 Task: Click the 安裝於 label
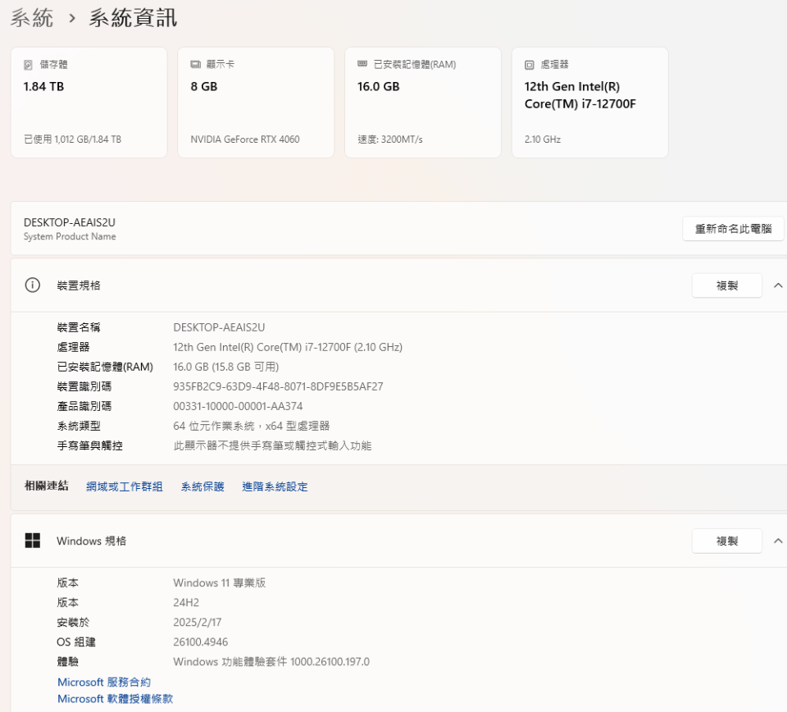(73, 622)
